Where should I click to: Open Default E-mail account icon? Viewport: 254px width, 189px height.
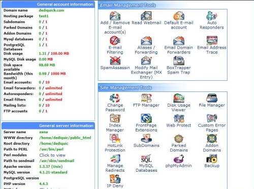[179, 16]
